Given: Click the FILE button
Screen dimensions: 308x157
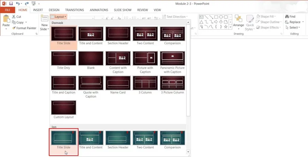Looking at the screenshot, I should point(8,10).
